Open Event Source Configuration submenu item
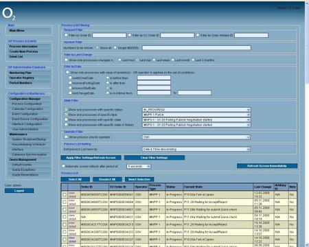The width and height of the screenshot is (309, 247). click(x=30, y=119)
